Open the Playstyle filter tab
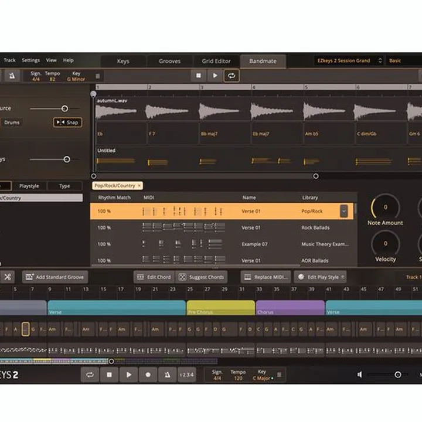This screenshot has height=422, width=422. coord(29,186)
